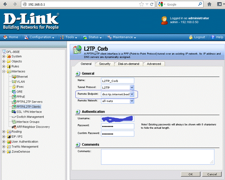Image resolution: width=225 pixels, height=180 pixels.
Task: Click the Cancel button
Action: [212, 174]
